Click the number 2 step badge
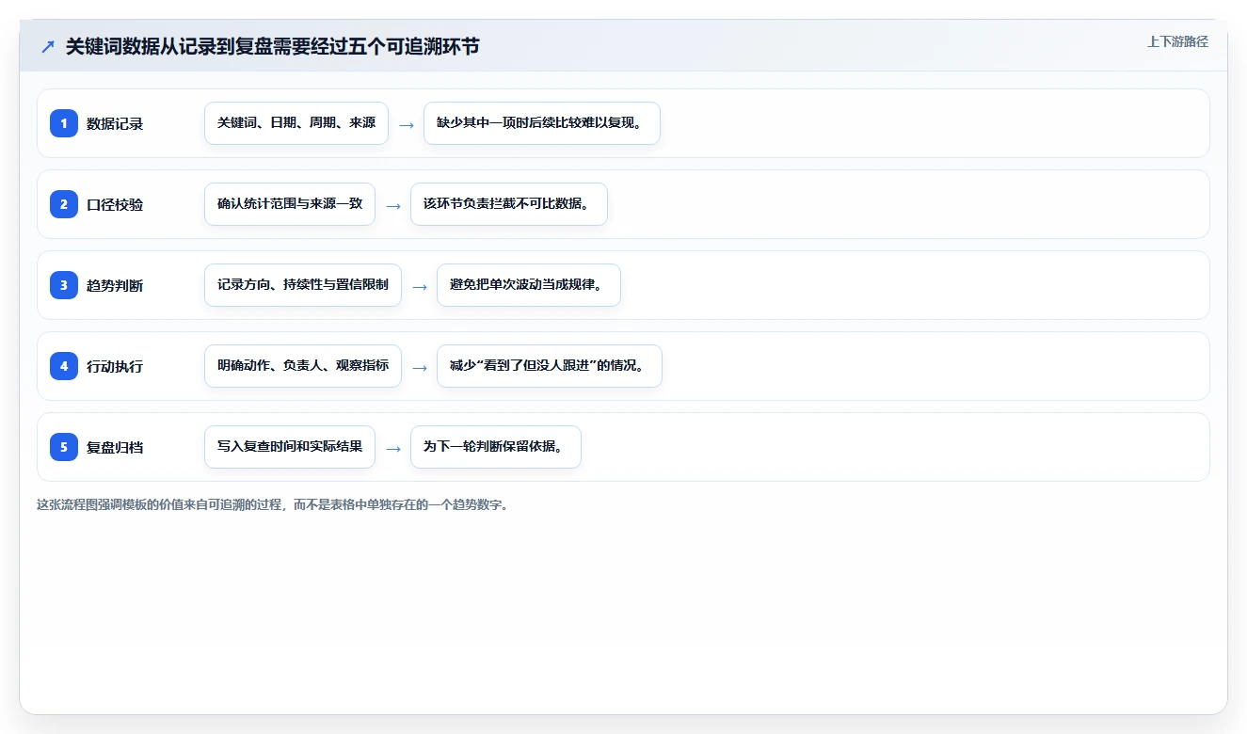Image resolution: width=1247 pixels, height=734 pixels. click(x=64, y=204)
